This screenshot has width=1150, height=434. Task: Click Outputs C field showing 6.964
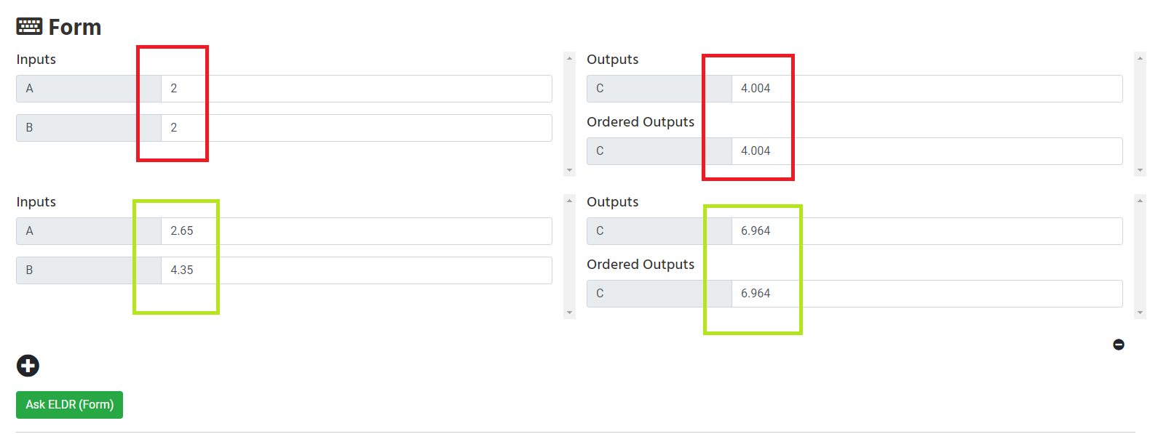[x=927, y=231]
